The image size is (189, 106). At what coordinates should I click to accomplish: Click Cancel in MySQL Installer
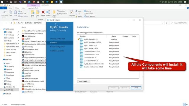click(x=136, y=88)
